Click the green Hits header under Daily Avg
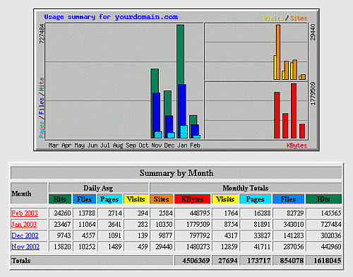 60,199
